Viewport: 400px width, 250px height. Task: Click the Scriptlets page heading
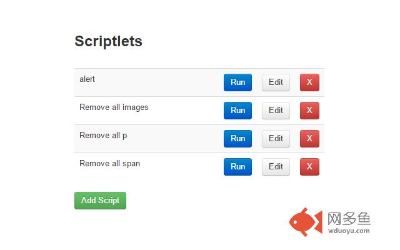pos(108,41)
